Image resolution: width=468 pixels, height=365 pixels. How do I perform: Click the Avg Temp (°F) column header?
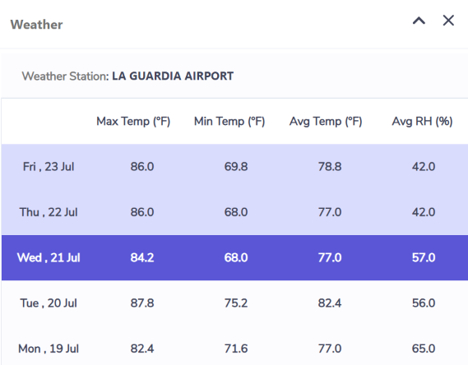pyautogui.click(x=326, y=122)
